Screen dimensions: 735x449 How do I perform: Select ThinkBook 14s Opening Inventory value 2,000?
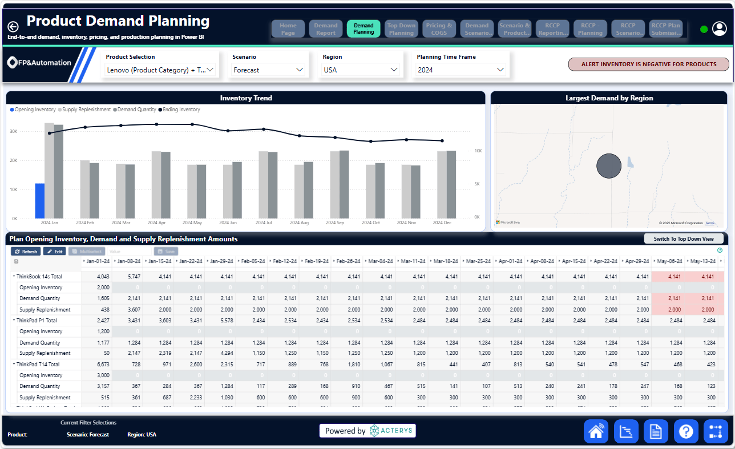(x=96, y=288)
